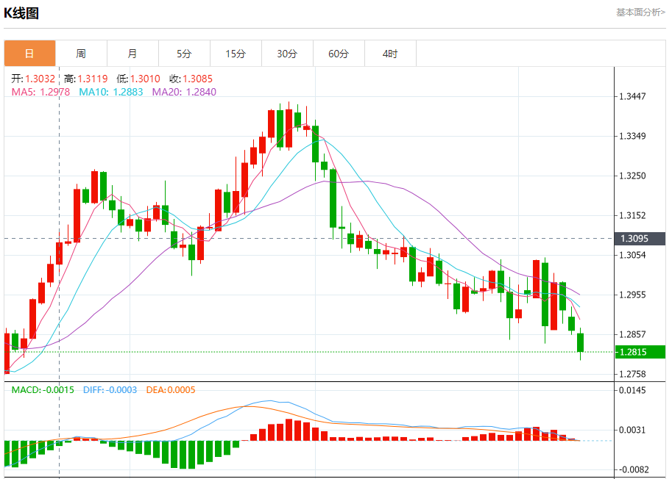Image resolution: width=672 pixels, height=479 pixels.
Task: Click the DEA value label
Action: pyautogui.click(x=171, y=390)
